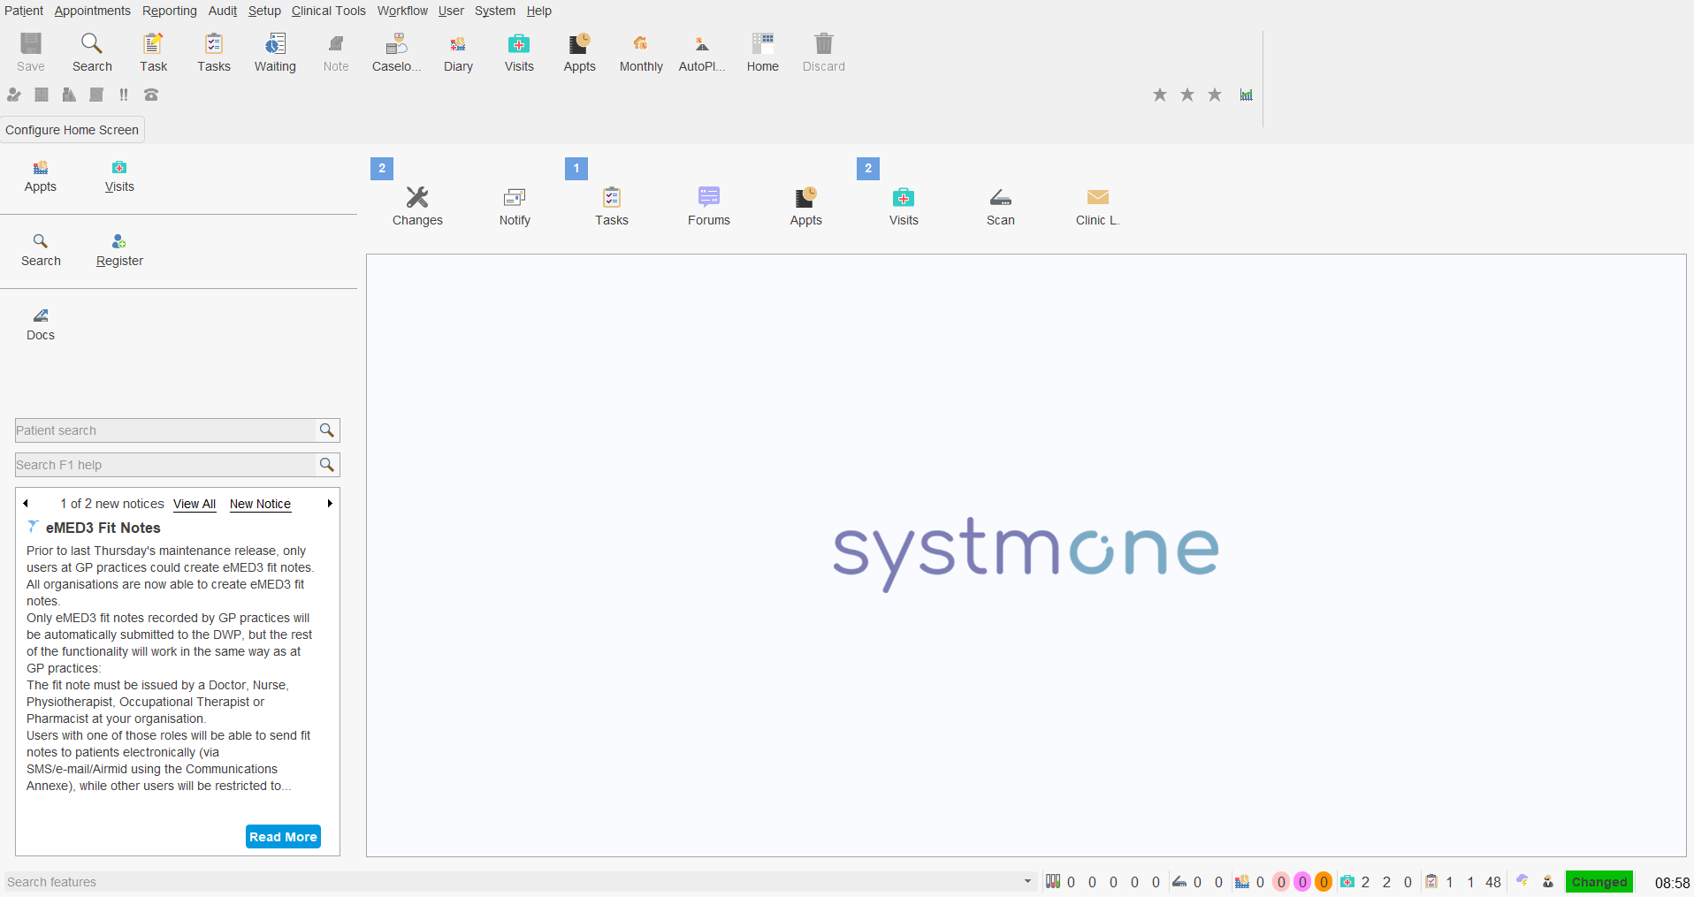Click the test tubes status bar icon
This screenshot has width=1694, height=897.
1053,881
